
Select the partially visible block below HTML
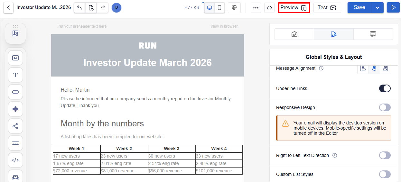point(15,176)
